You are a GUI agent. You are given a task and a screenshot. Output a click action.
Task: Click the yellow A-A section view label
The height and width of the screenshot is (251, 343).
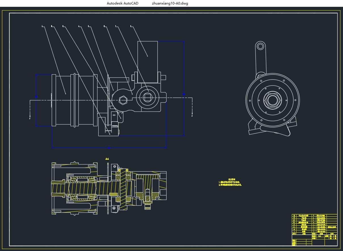click(107, 159)
